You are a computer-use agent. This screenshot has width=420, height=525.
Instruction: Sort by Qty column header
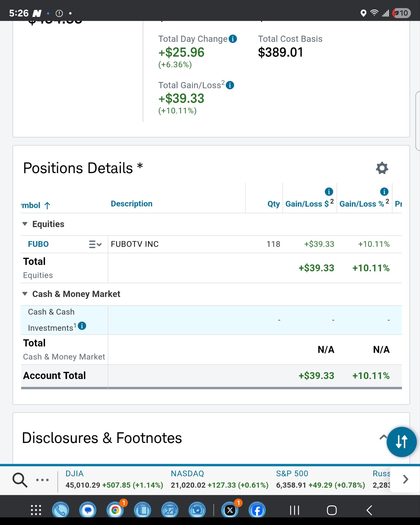(274, 204)
